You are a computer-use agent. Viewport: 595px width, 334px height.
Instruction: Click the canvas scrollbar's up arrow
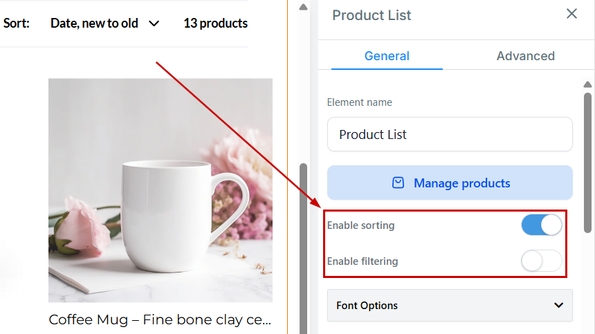click(303, 8)
